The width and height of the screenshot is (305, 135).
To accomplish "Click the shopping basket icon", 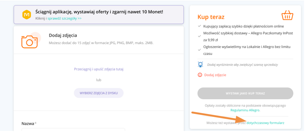I will [x=287, y=16].
